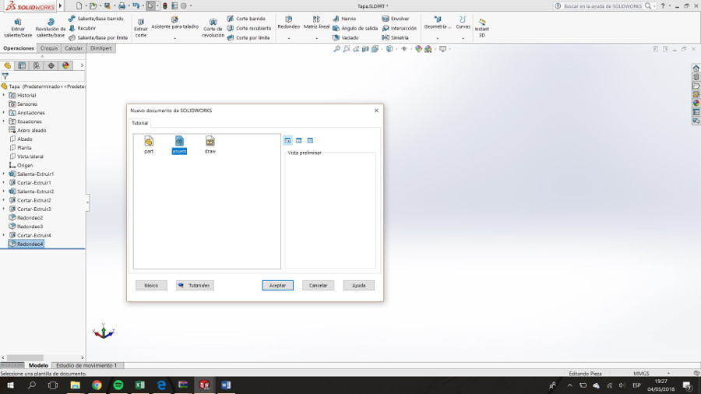
Task: Select Extruir corte tool
Action: click(141, 28)
